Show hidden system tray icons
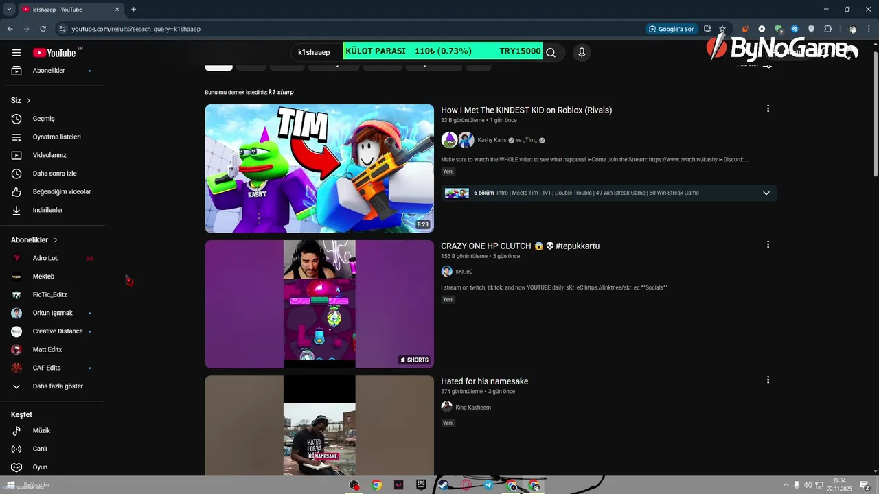This screenshot has height=494, width=879. pyautogui.click(x=786, y=485)
